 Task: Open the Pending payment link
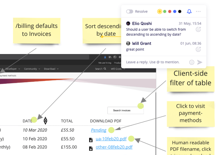pyautogui.click(x=99, y=130)
